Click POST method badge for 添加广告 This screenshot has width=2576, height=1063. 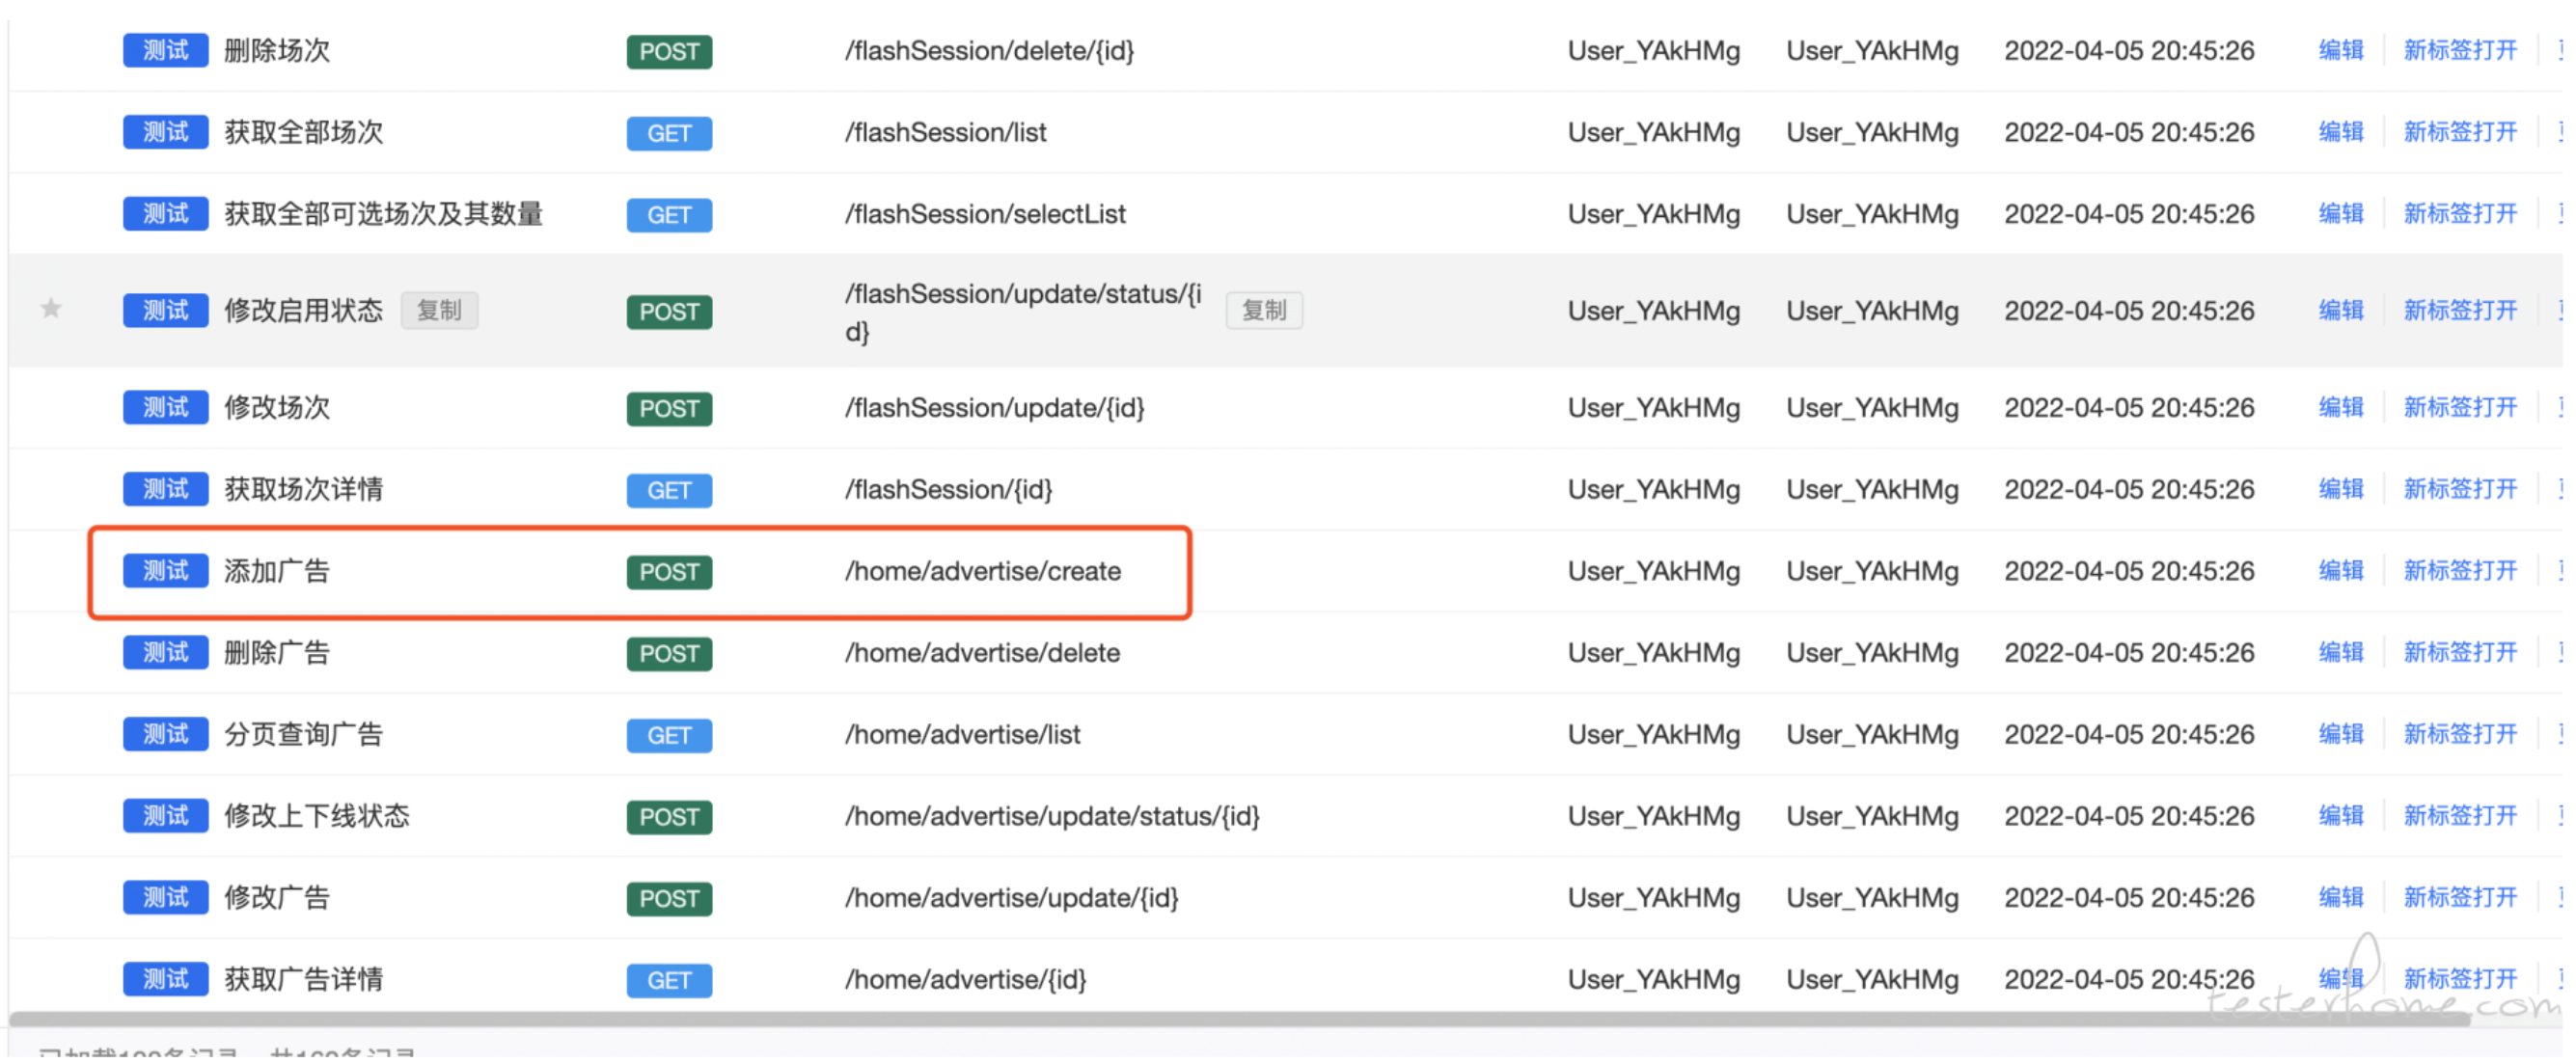coord(669,573)
